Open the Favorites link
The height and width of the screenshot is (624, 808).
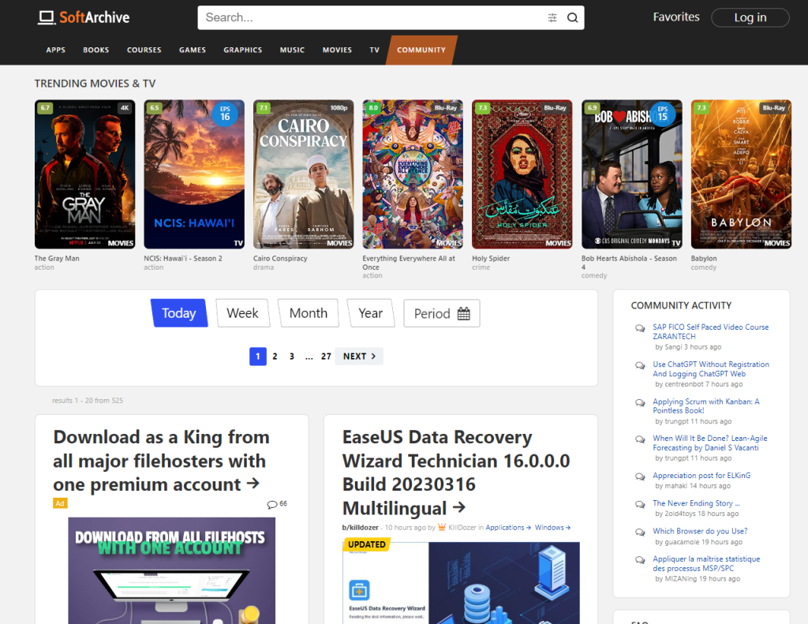[x=676, y=17]
